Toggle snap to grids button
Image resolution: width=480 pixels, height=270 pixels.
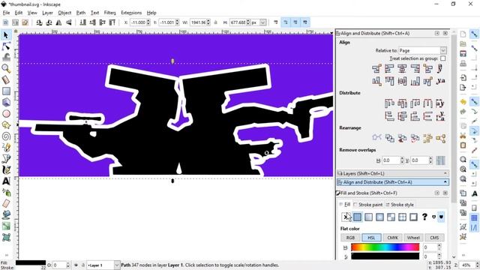coord(474,217)
